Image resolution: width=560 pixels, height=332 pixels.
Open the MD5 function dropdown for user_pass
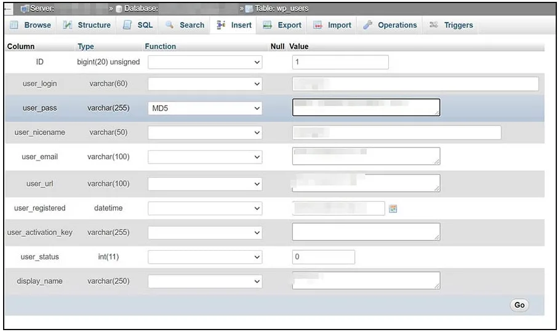point(205,108)
